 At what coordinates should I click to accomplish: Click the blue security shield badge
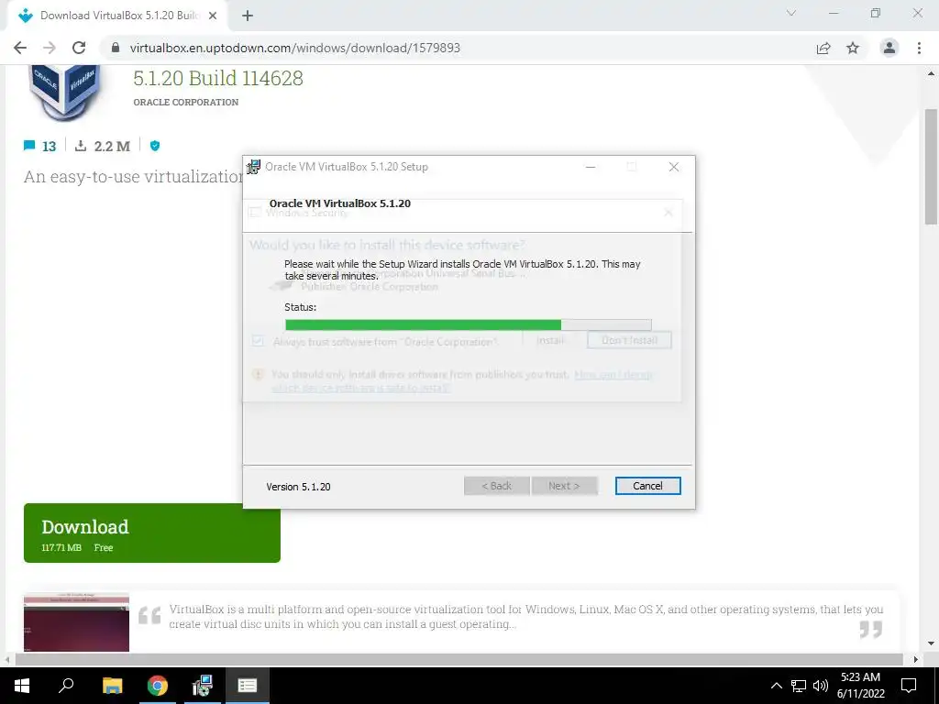(x=155, y=146)
